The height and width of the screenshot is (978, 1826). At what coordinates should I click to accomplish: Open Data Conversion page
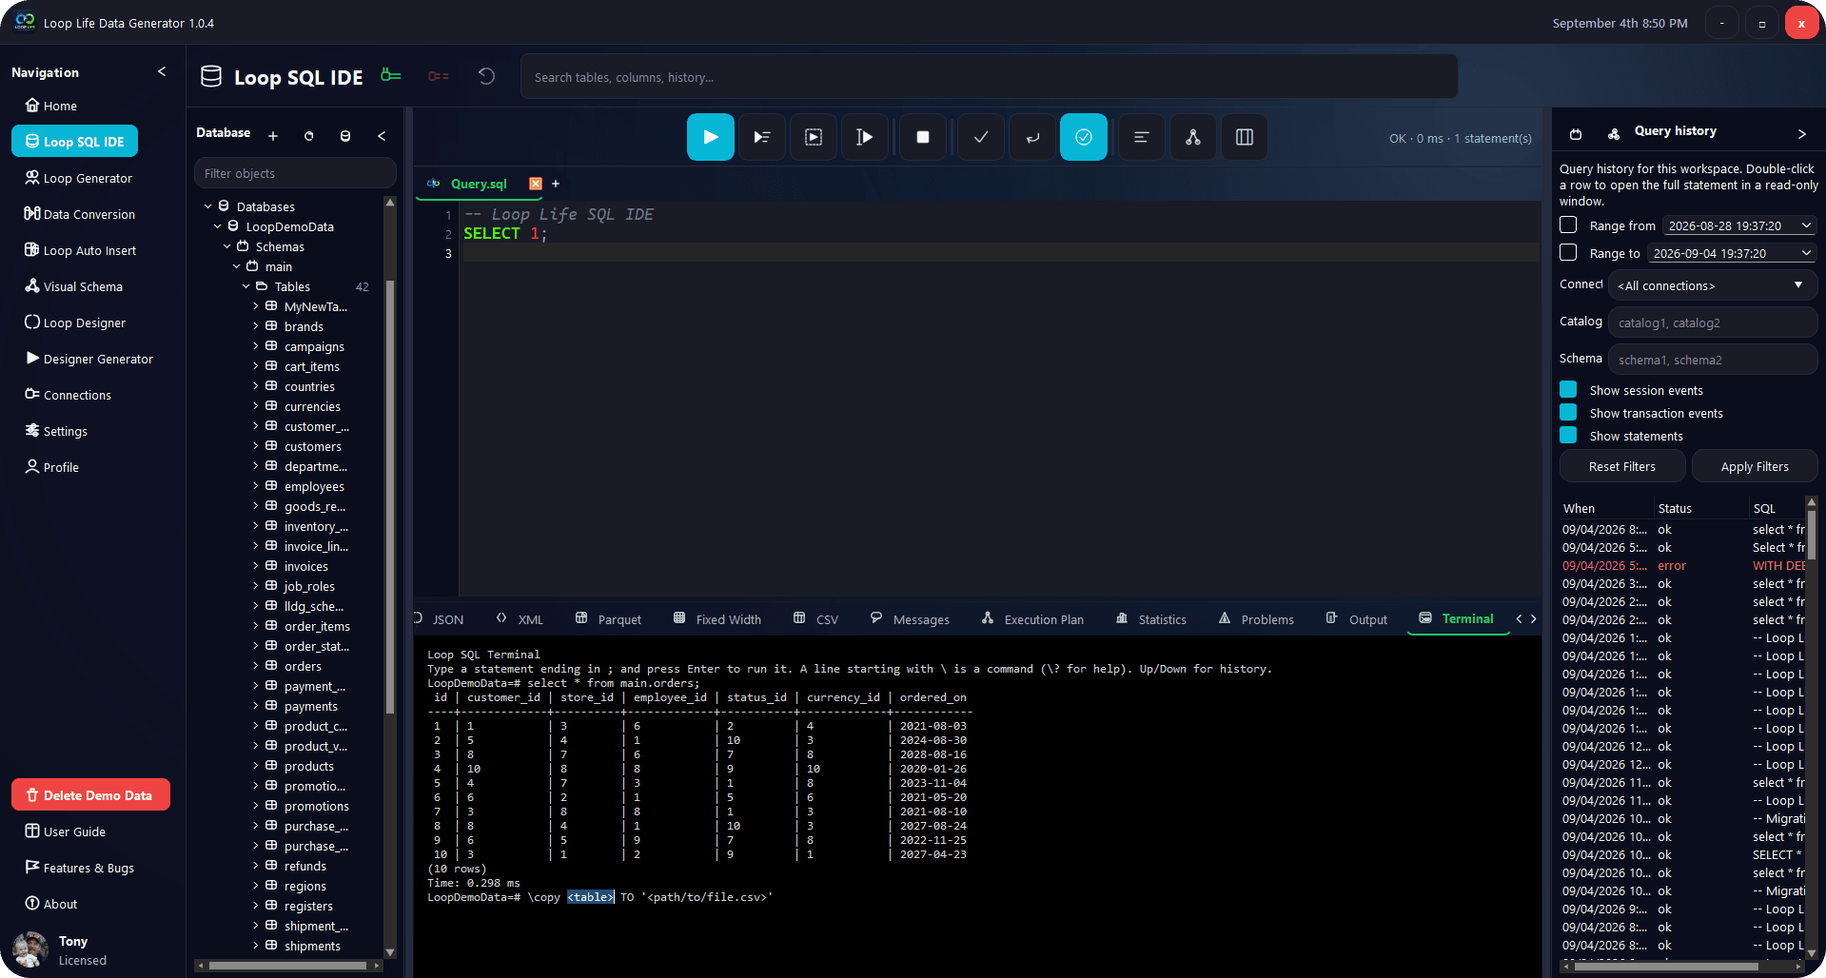coord(80,214)
